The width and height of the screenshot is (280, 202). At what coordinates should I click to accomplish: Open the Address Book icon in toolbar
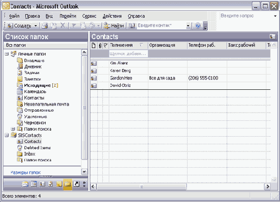click(x=132, y=26)
